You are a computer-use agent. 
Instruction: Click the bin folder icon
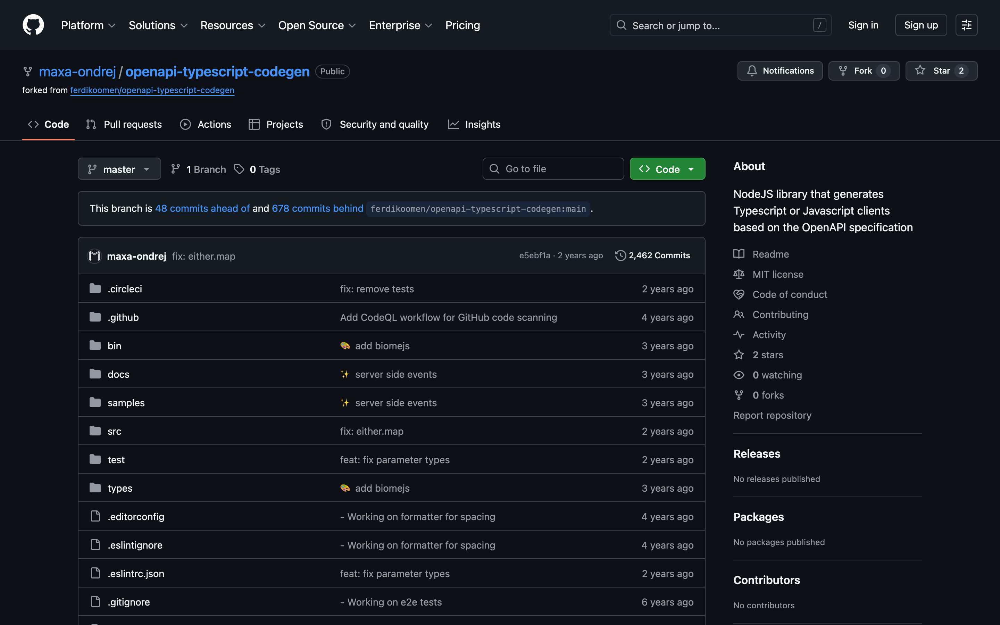(95, 345)
